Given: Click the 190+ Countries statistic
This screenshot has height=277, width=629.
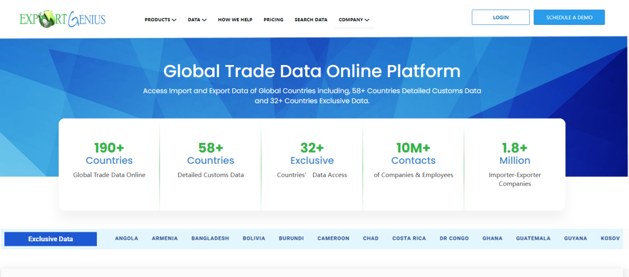Looking at the screenshot, I should pyautogui.click(x=109, y=153).
